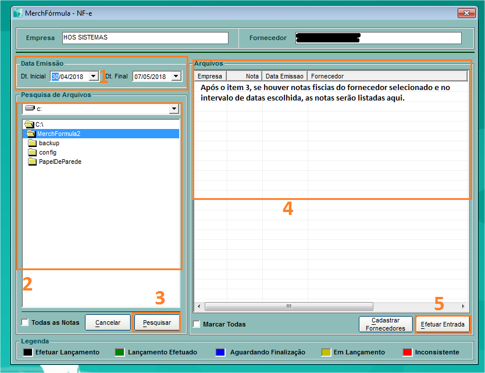Select the C:\ root folder icon

pos(29,124)
